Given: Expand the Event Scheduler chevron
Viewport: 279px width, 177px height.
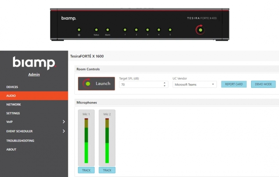Looking at the screenshot, I should pyautogui.click(x=64, y=131).
